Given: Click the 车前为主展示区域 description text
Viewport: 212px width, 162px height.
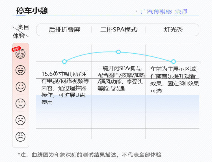Looking at the screenshot, I should tap(174, 80).
